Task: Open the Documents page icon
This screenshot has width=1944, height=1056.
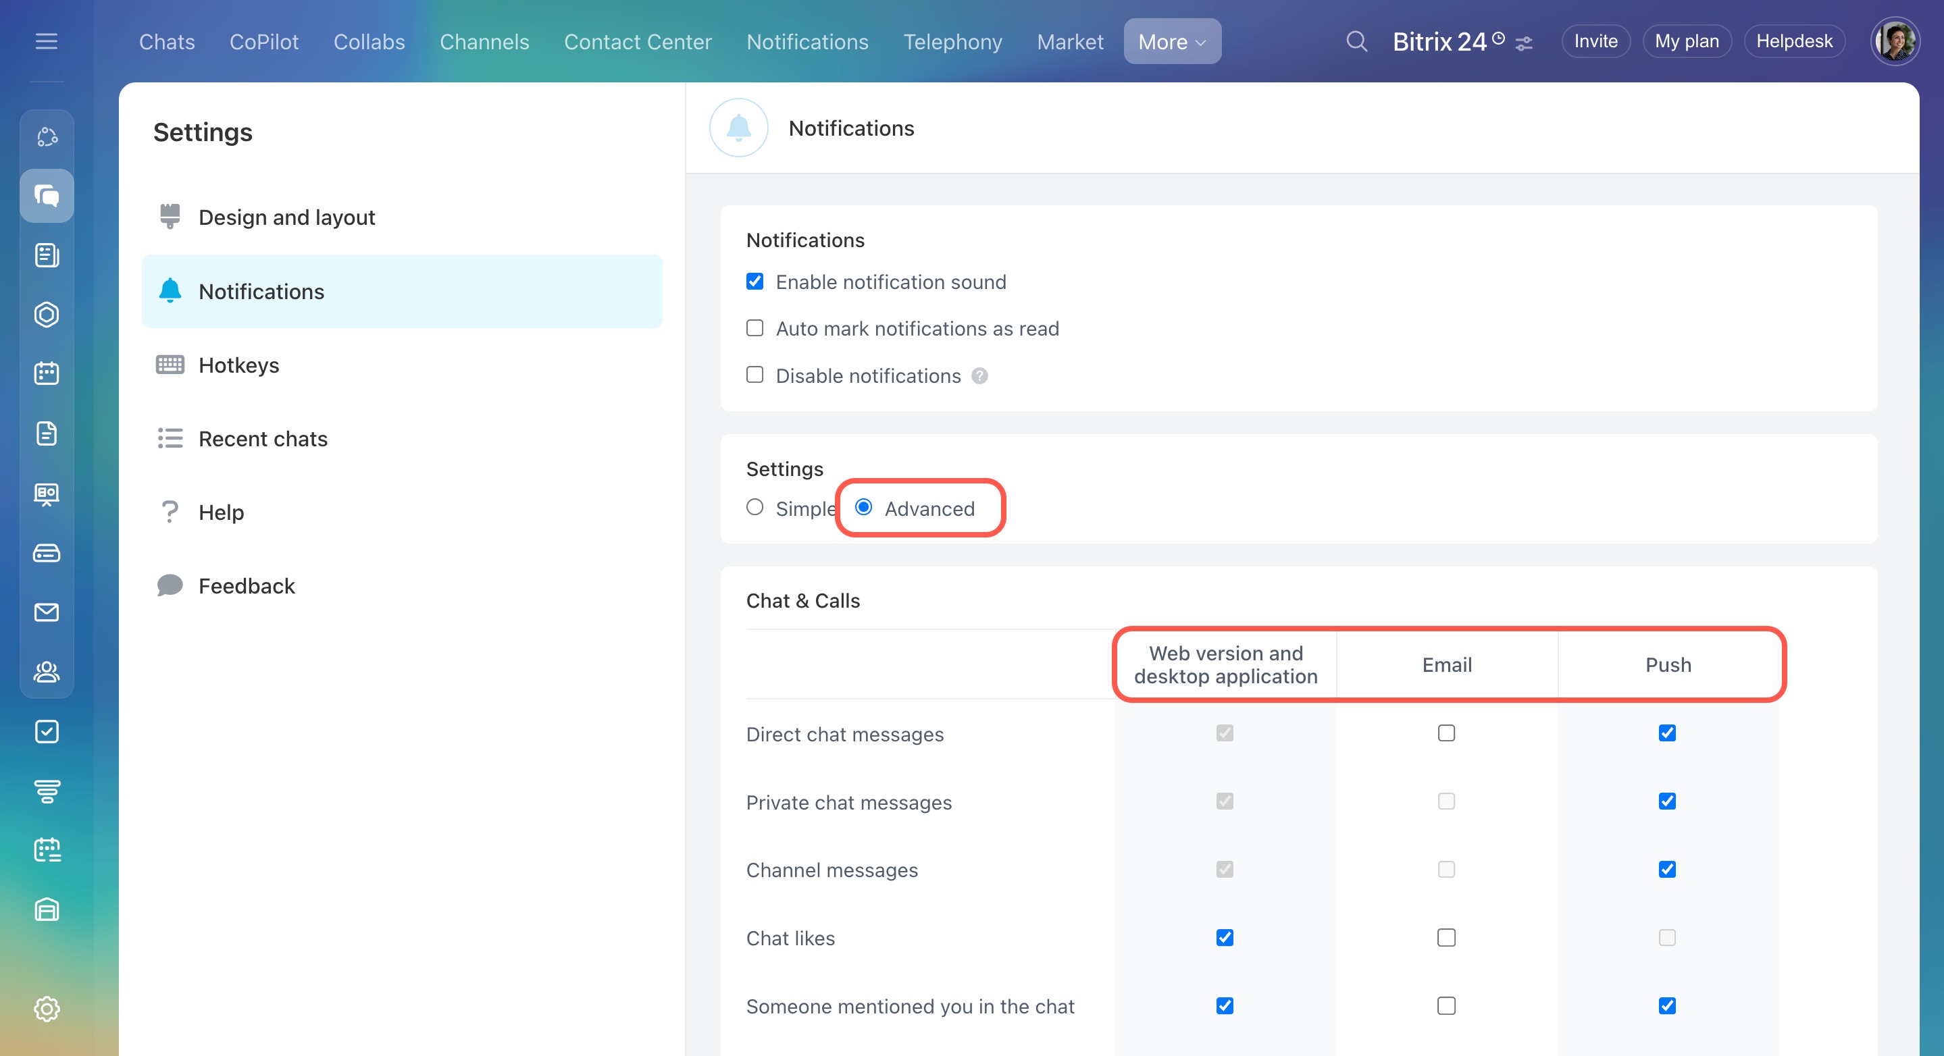Action: [x=47, y=433]
